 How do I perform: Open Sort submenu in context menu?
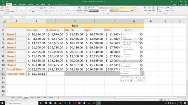[x=130, y=61]
